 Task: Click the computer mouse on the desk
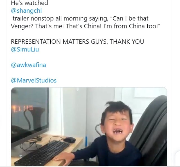click(x=69, y=140)
